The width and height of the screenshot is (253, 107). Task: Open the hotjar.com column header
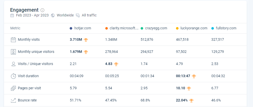click(x=83, y=28)
